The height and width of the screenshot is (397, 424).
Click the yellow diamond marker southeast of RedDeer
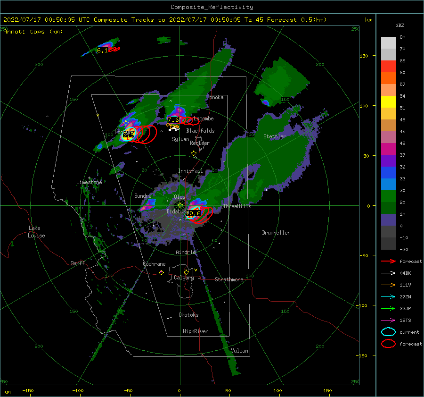point(194,153)
